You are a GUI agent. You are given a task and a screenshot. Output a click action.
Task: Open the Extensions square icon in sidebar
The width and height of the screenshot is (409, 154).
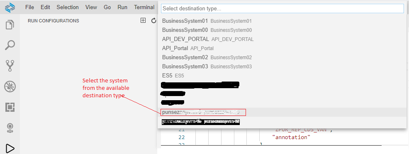point(10,107)
